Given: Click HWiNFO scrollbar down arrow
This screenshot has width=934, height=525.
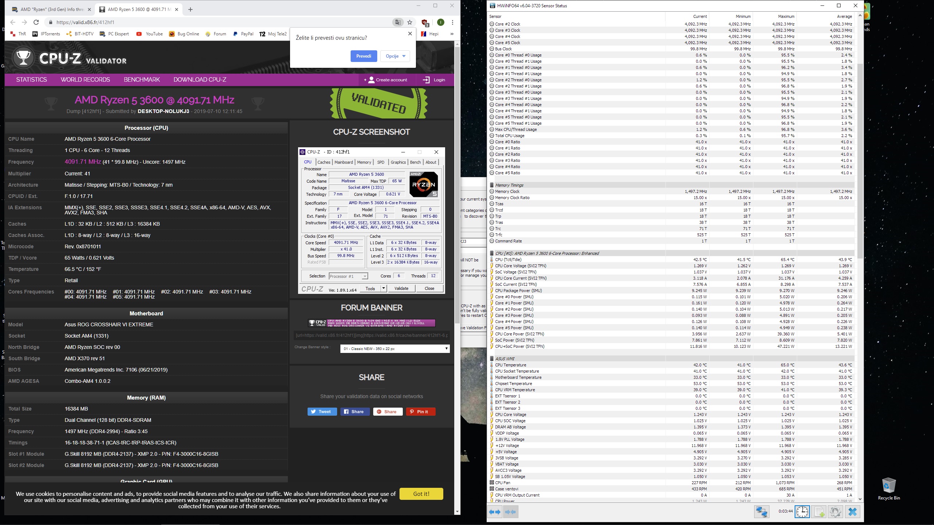Looking at the screenshot, I should point(860,499).
